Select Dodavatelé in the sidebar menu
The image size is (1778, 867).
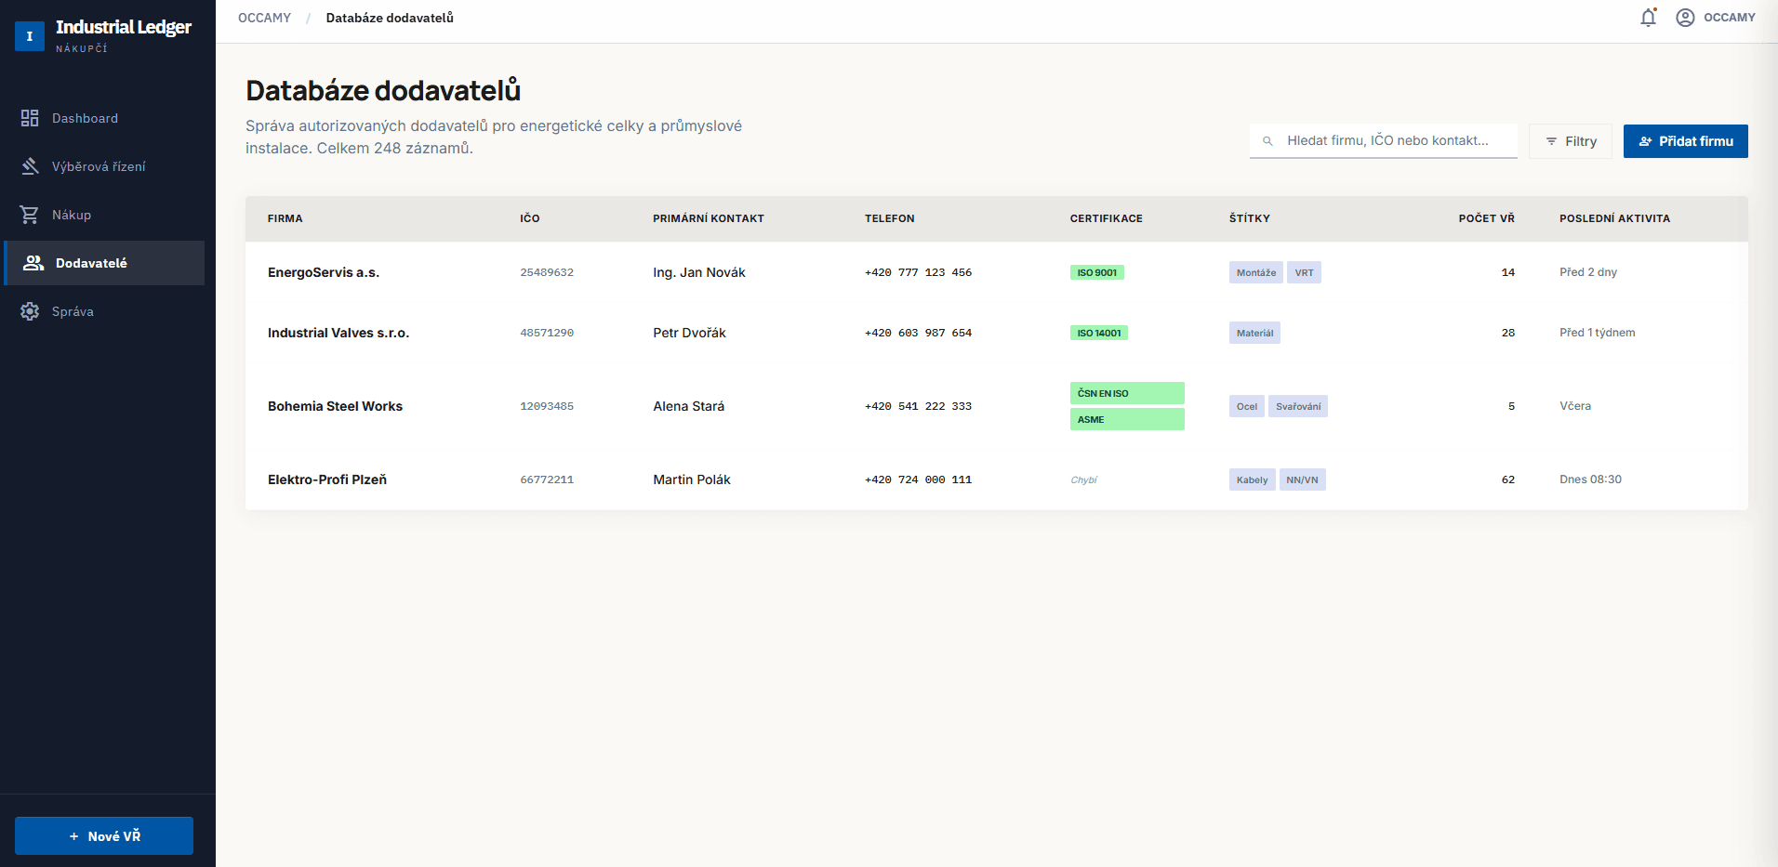pos(91,263)
